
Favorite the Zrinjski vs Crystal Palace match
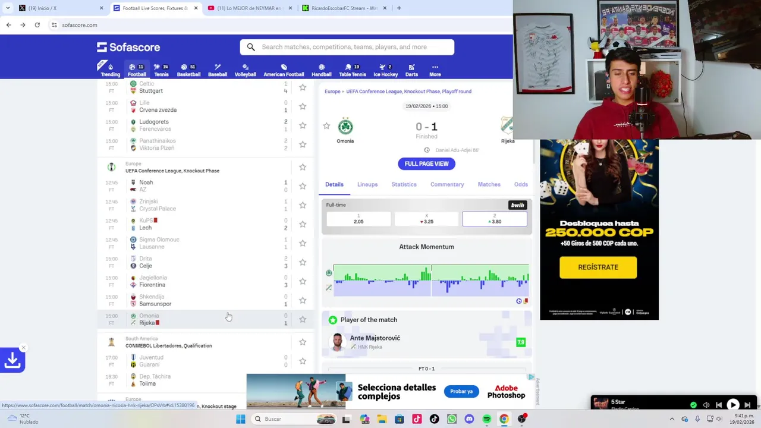point(303,205)
